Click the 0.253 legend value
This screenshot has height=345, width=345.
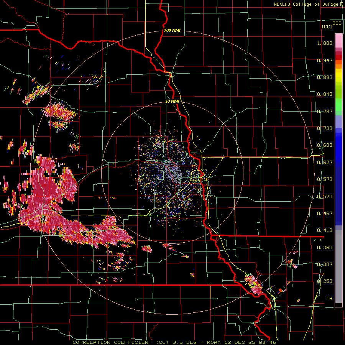[x=325, y=281]
